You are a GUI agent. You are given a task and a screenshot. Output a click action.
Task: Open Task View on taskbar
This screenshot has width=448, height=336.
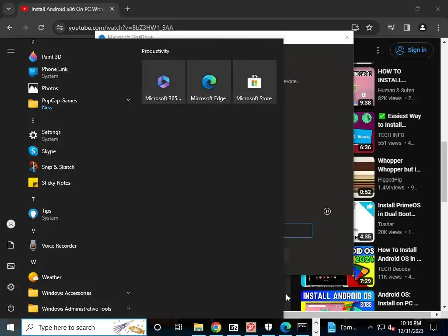click(x=178, y=327)
